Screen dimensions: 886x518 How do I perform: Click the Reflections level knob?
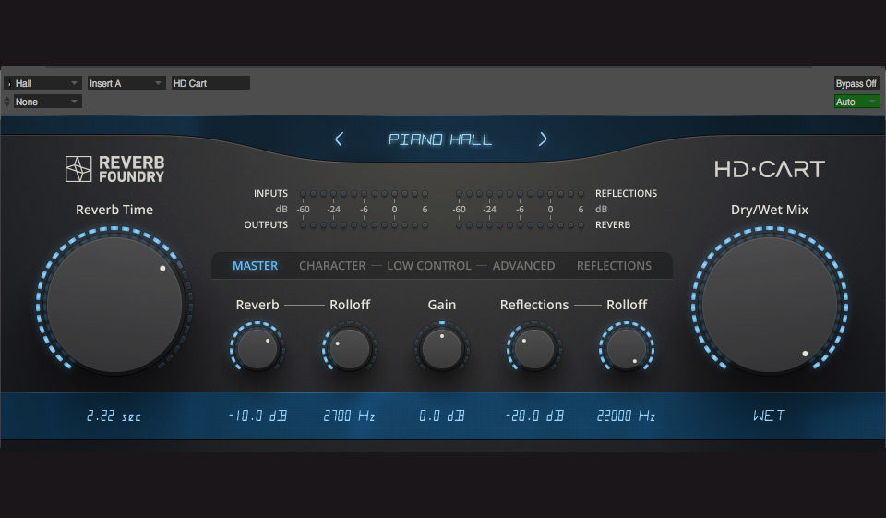pos(534,348)
